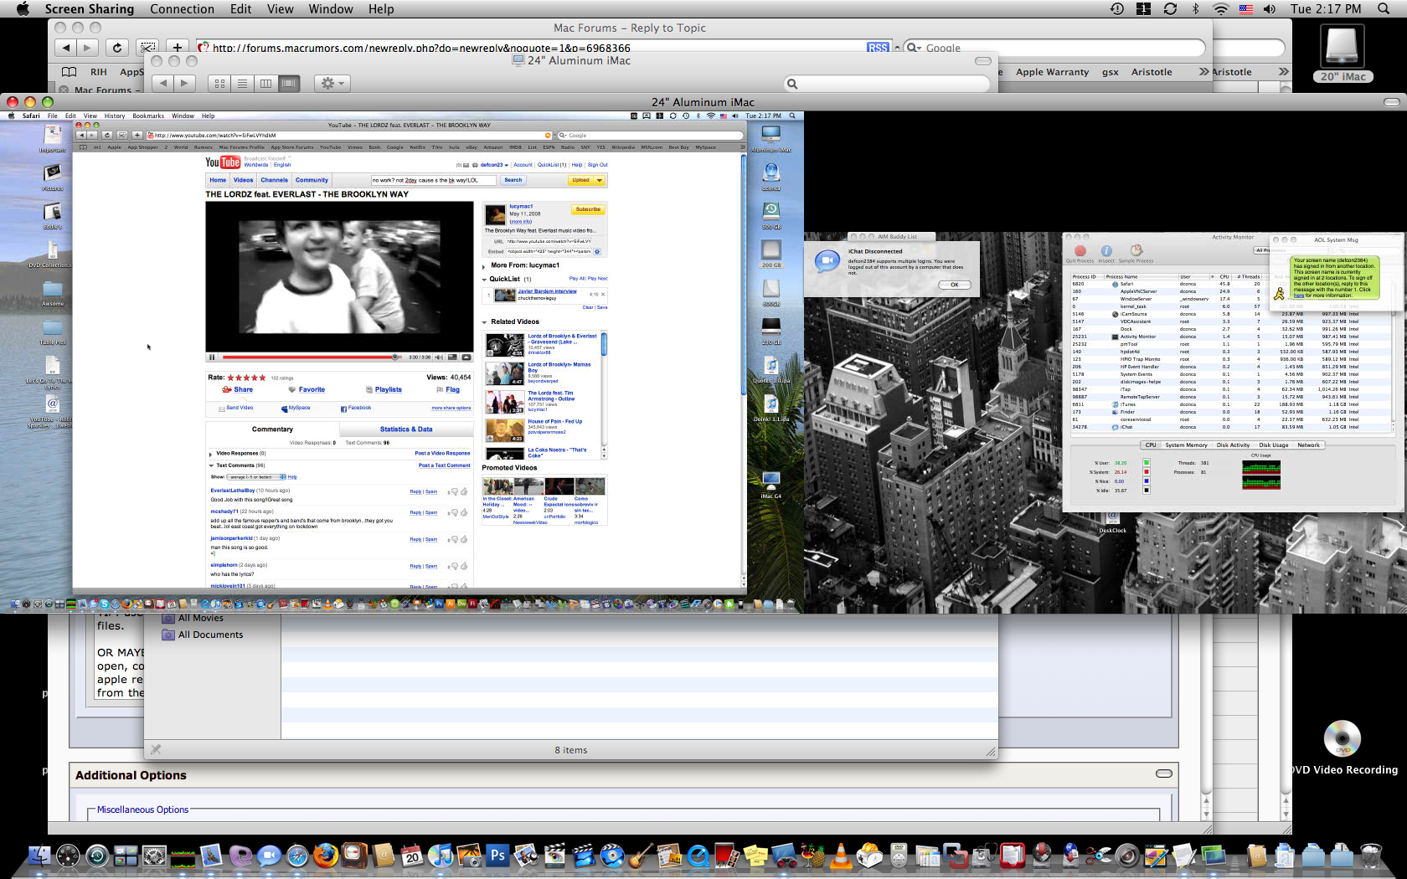Viewport: 1407px width, 879px height.
Task: Open the Window menu in menu bar
Action: click(330, 8)
